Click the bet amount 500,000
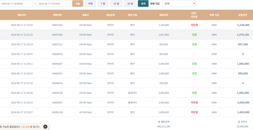253x130 pixels. pyautogui.click(x=164, y=83)
